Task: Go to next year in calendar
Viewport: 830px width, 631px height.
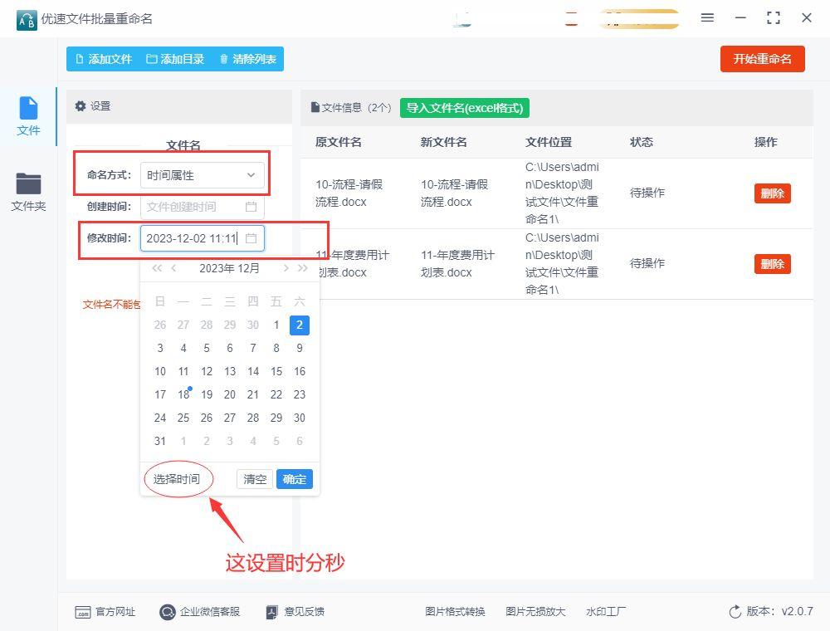Action: pyautogui.click(x=303, y=268)
